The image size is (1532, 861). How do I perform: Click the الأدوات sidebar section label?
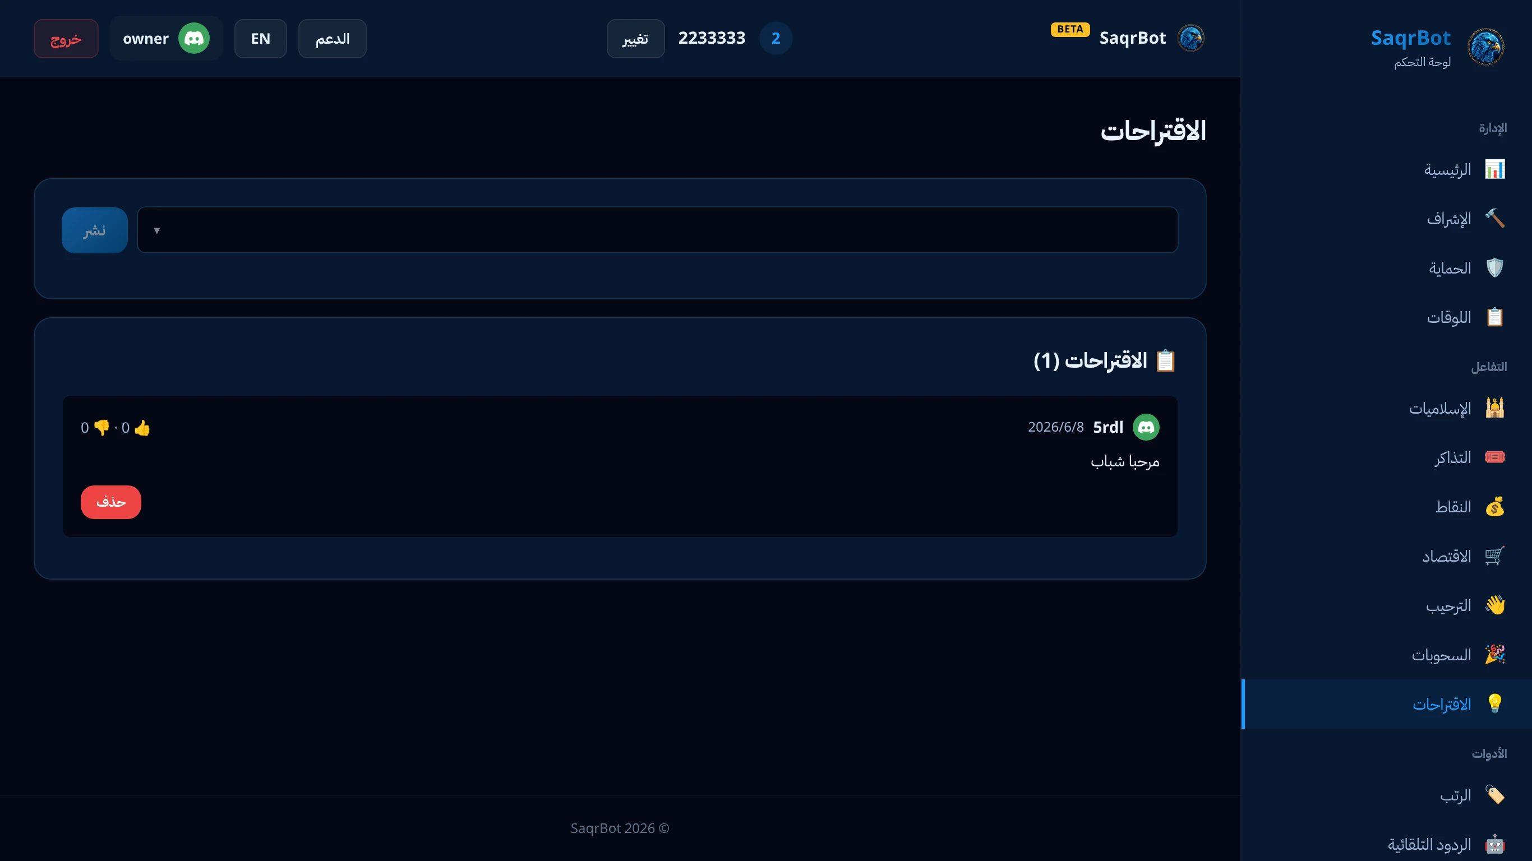(1489, 753)
